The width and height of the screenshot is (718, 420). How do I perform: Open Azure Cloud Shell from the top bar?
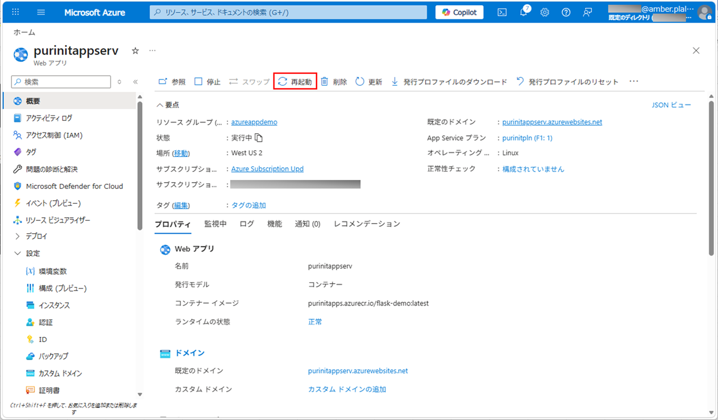point(502,12)
